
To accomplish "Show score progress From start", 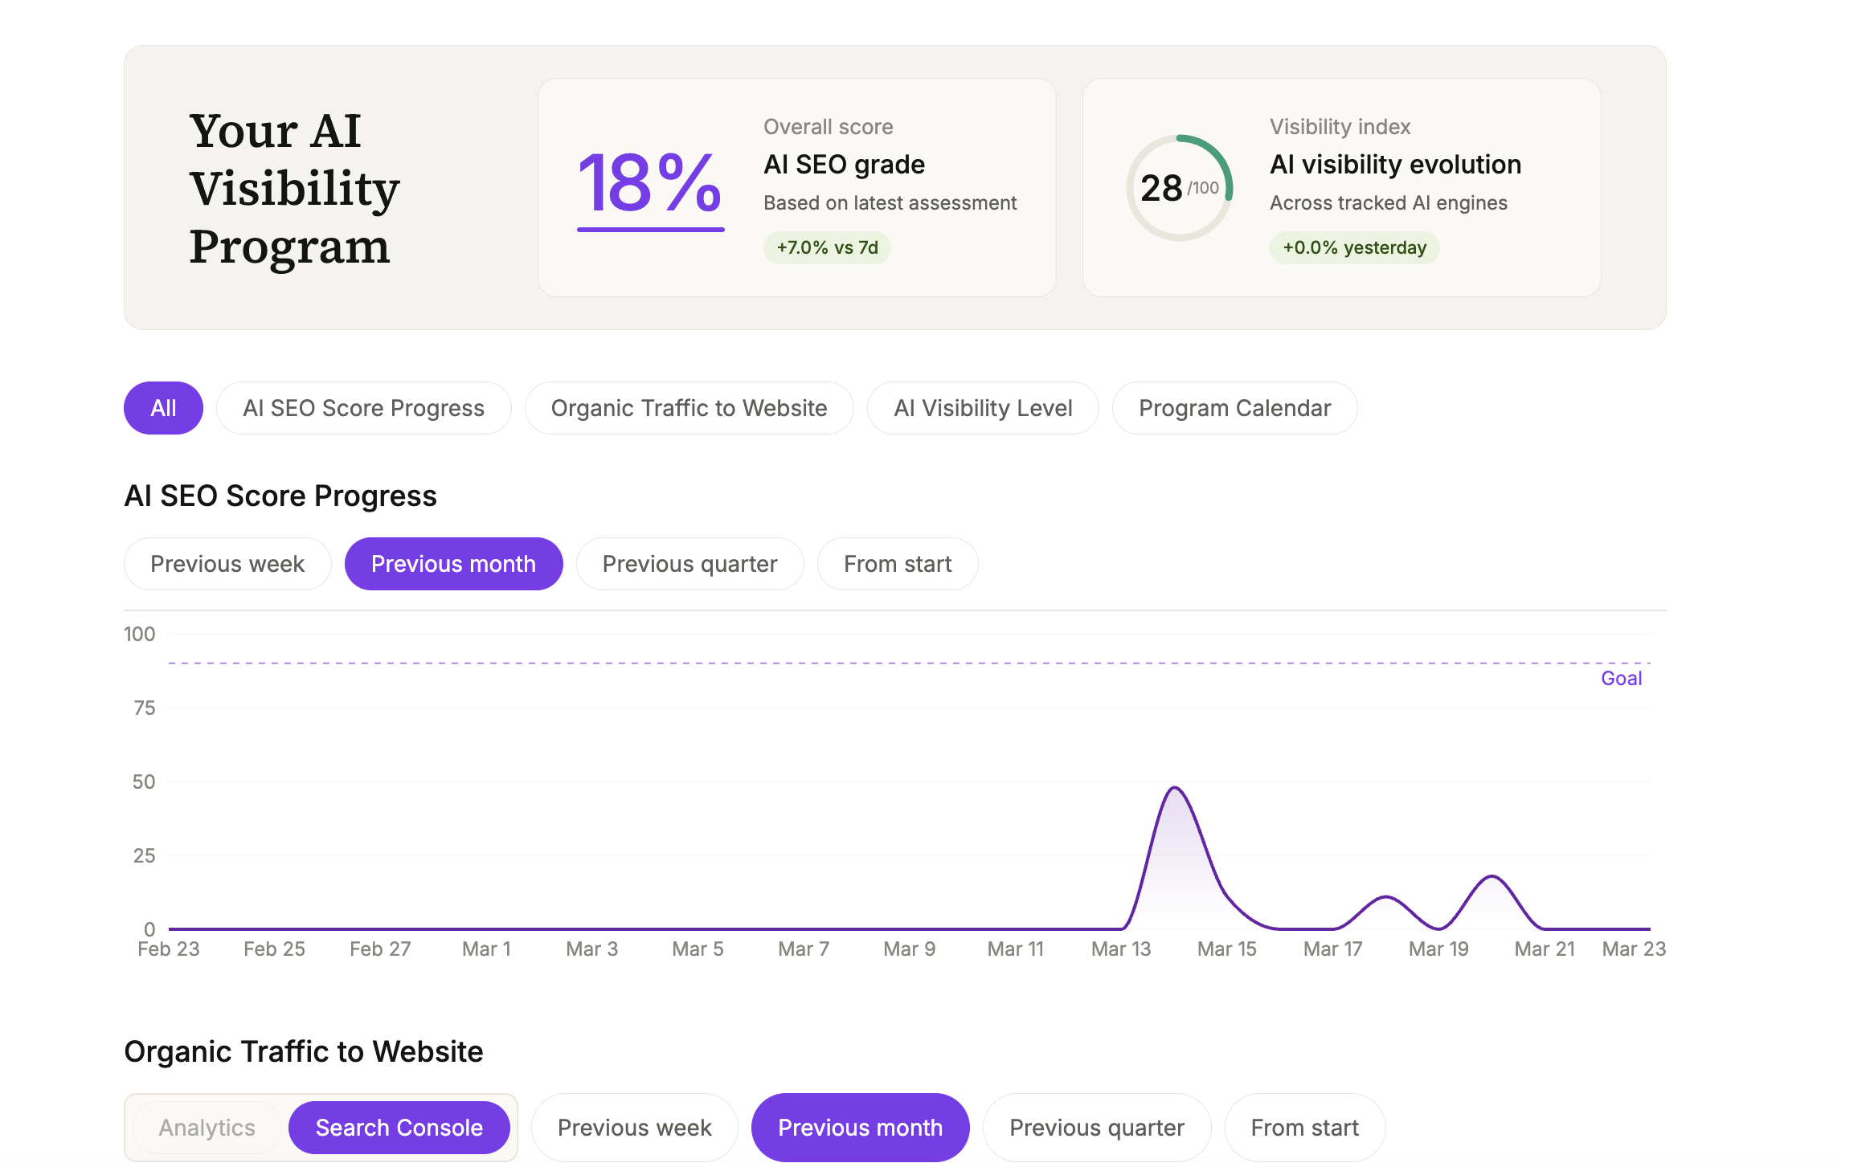I will (897, 564).
